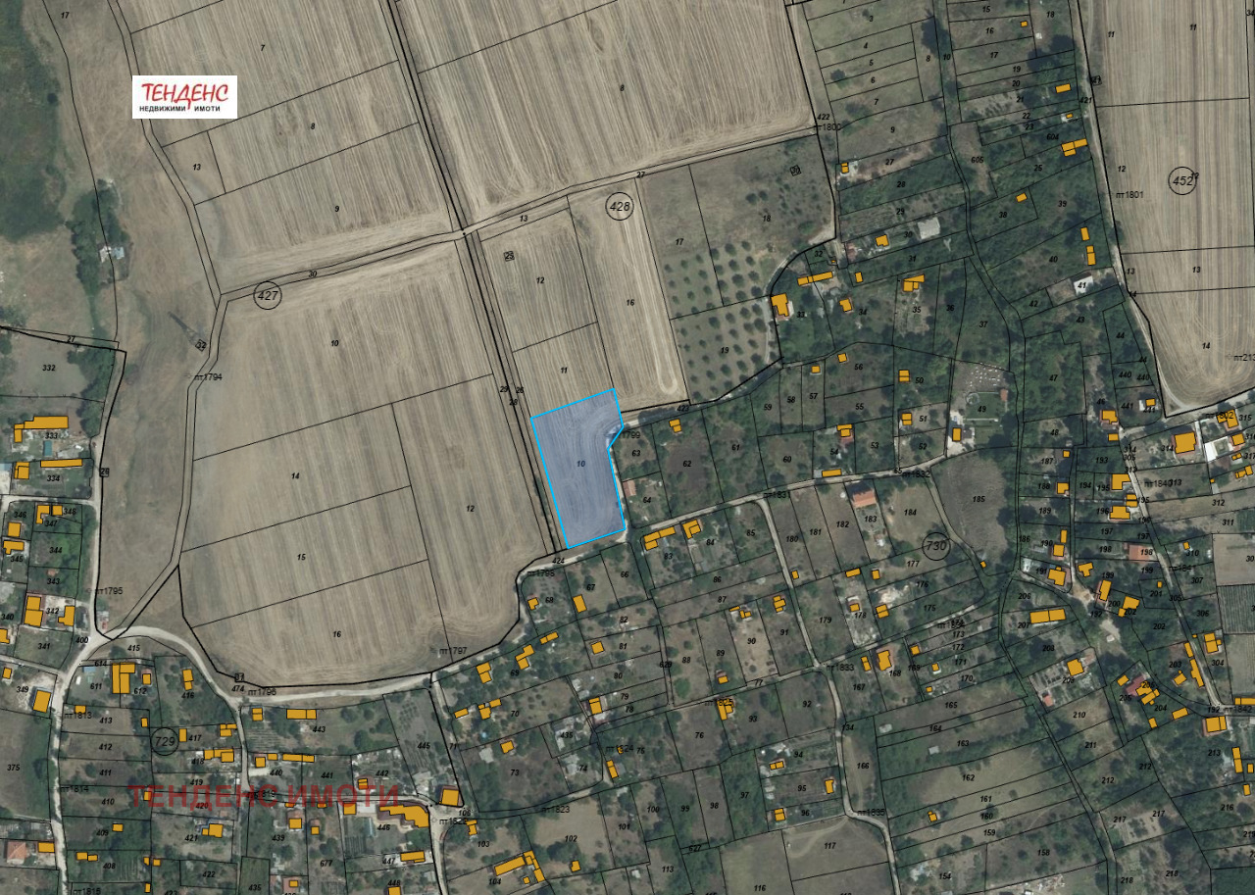Click the ТЕНДЕНС недвижими имоти logo
1255x895 pixels.
tap(184, 97)
